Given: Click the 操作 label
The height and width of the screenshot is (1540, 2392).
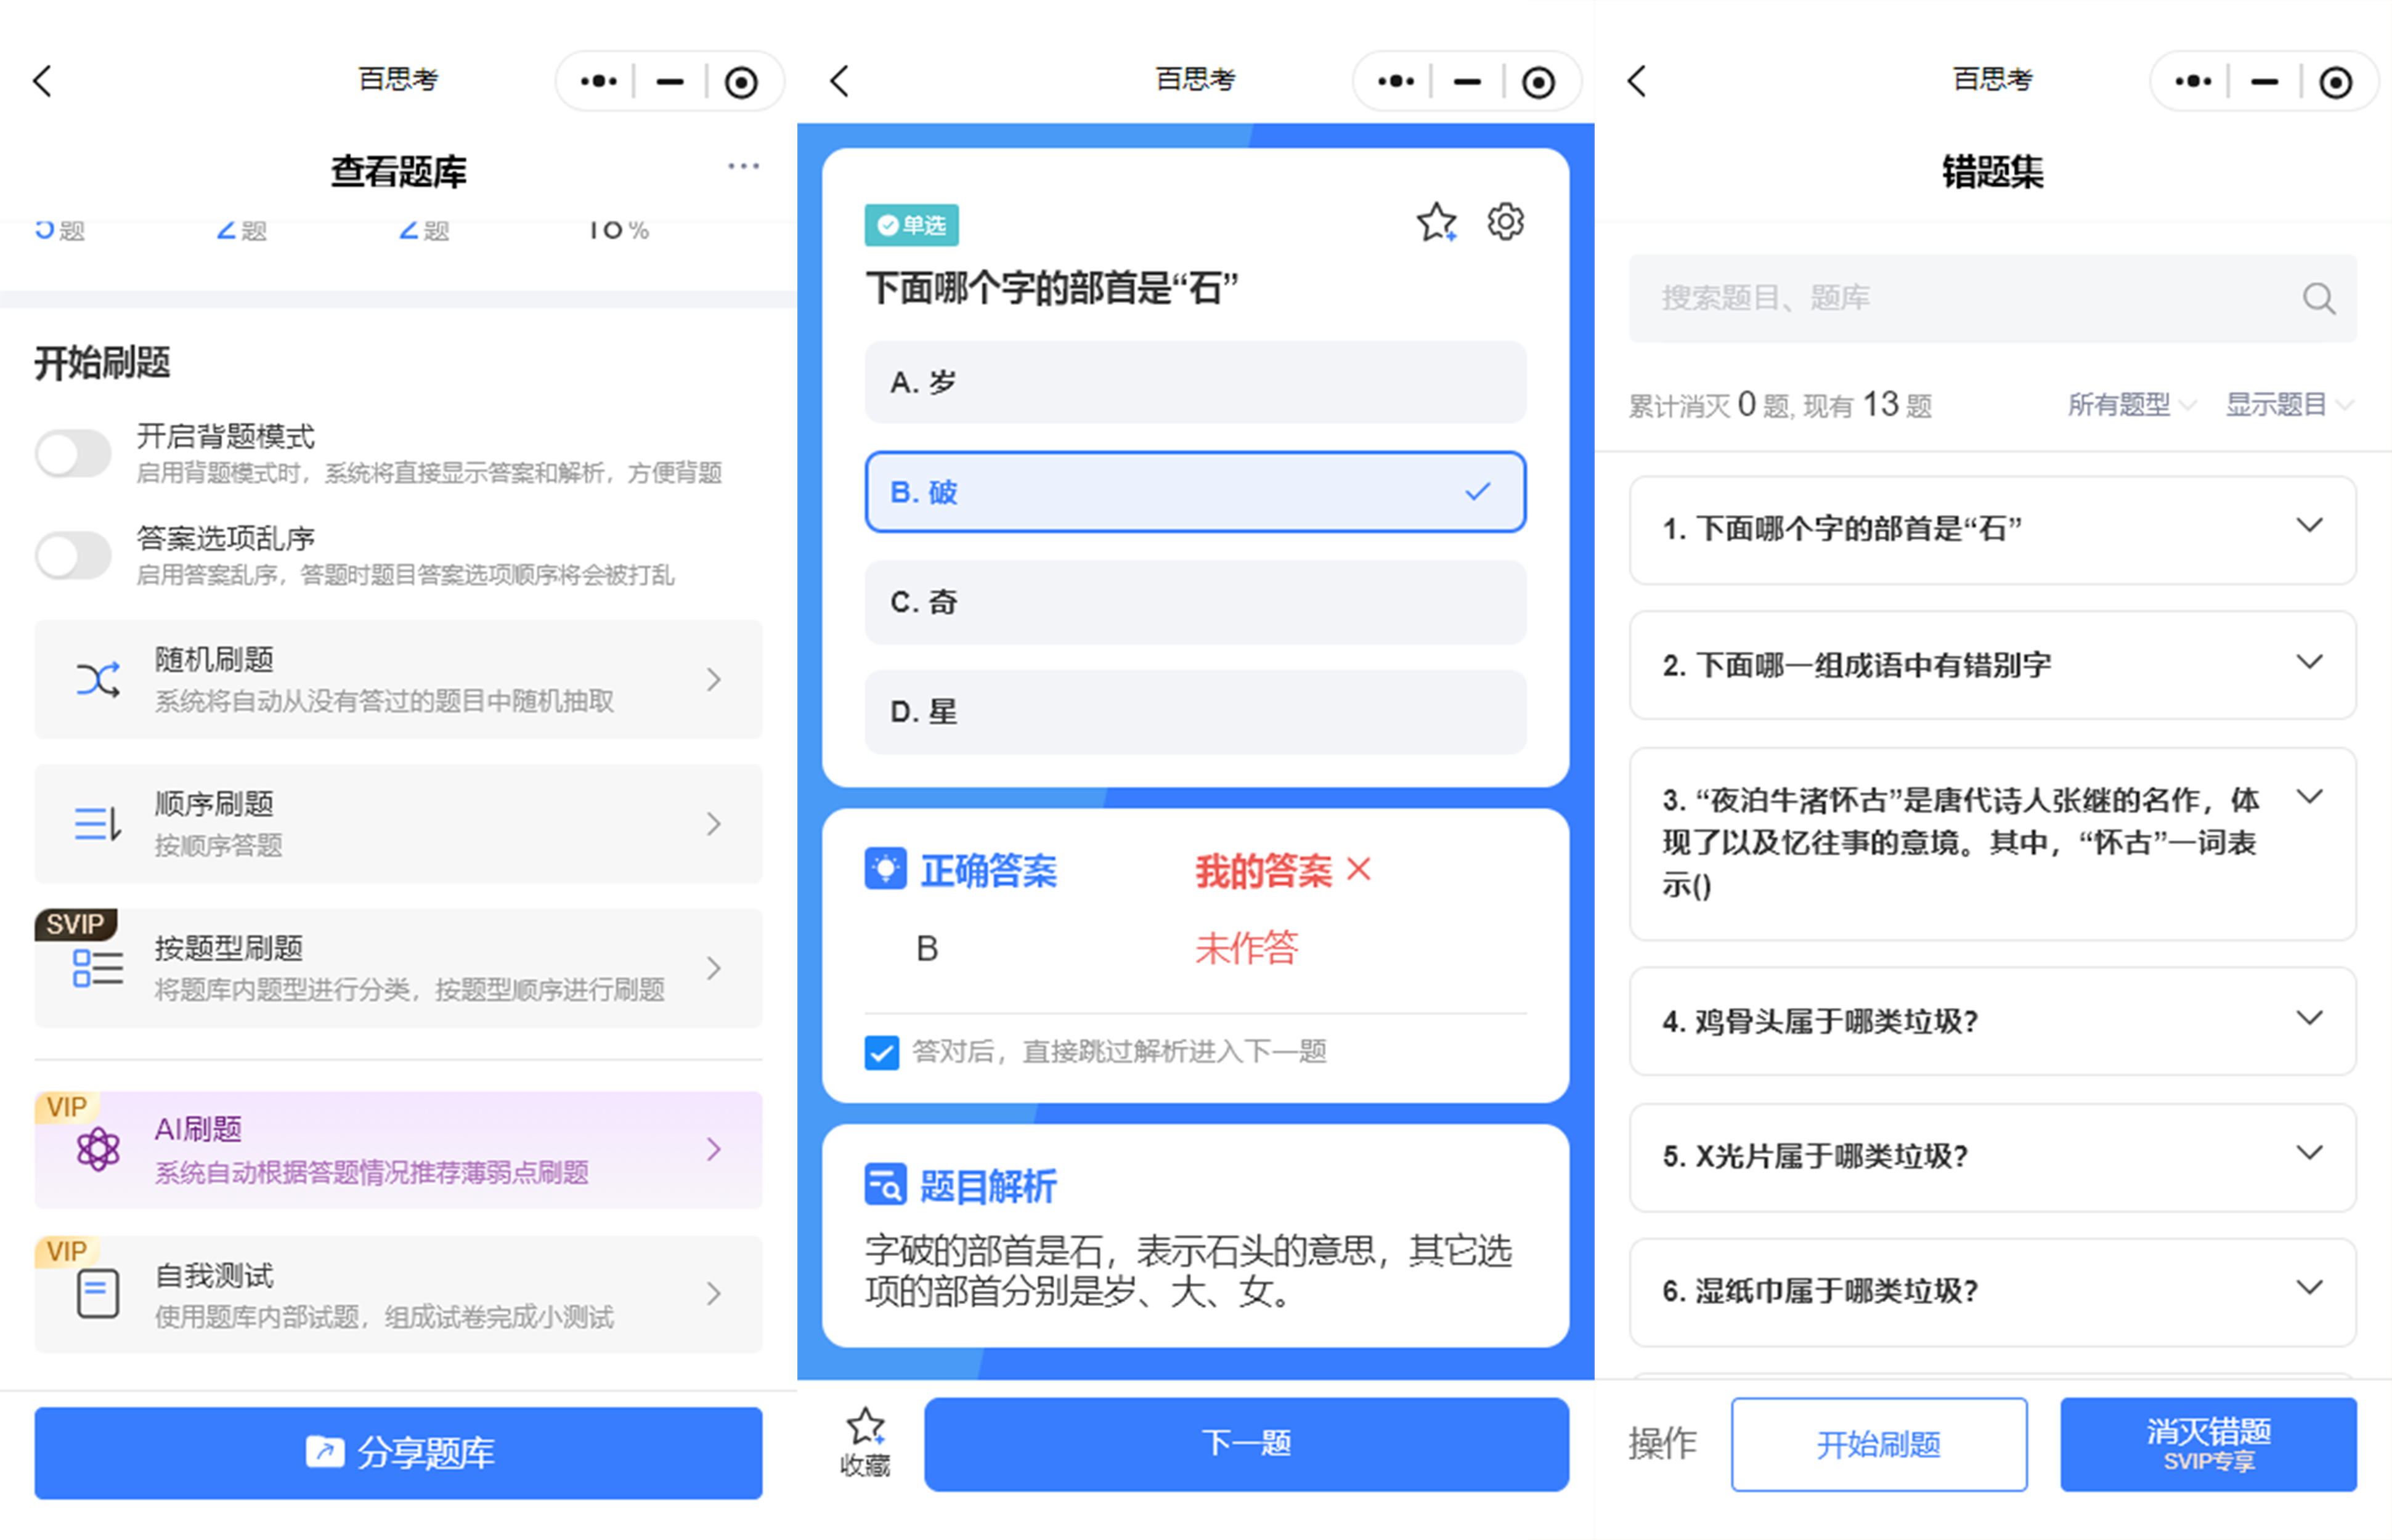Looking at the screenshot, I should tap(1662, 1444).
